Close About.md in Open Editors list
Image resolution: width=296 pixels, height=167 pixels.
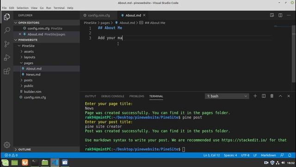point(20,34)
